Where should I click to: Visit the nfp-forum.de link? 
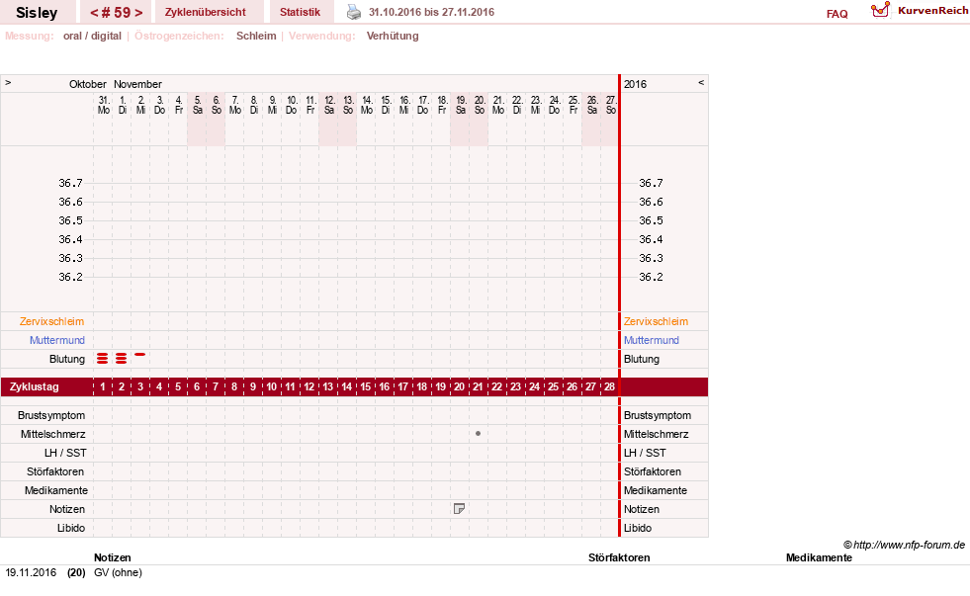click(909, 545)
